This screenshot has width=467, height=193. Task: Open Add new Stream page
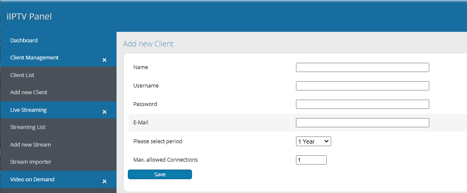(x=30, y=145)
